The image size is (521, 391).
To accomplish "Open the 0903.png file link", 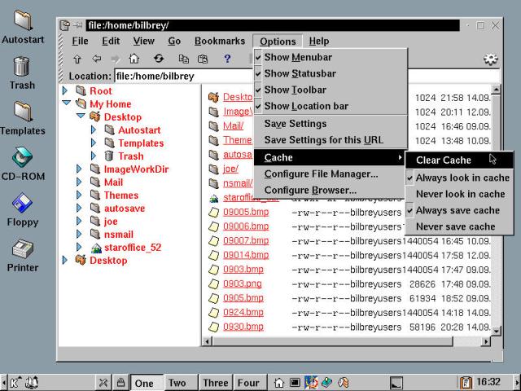I will click(x=243, y=283).
